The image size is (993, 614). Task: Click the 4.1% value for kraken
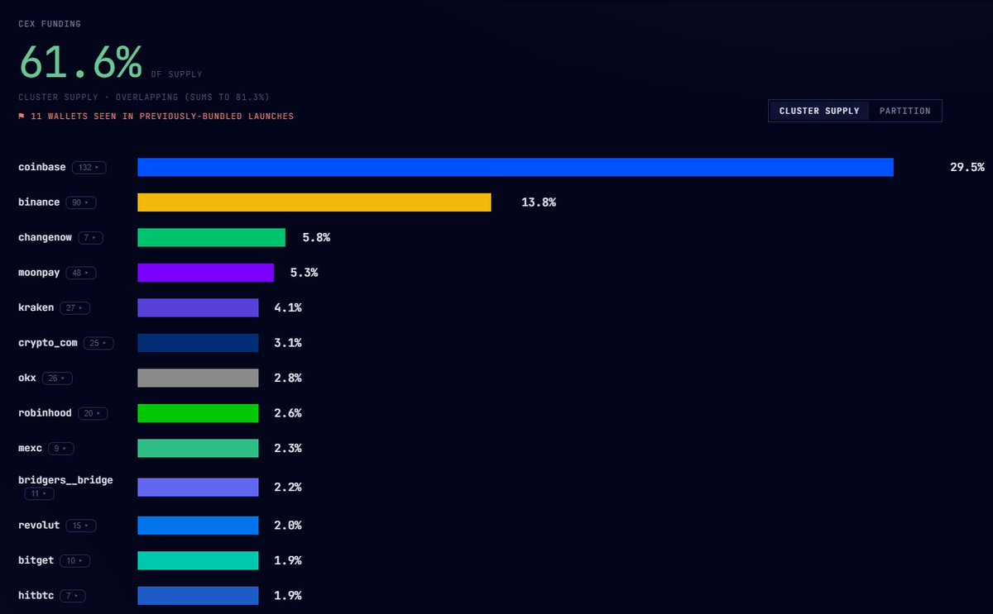(x=288, y=307)
